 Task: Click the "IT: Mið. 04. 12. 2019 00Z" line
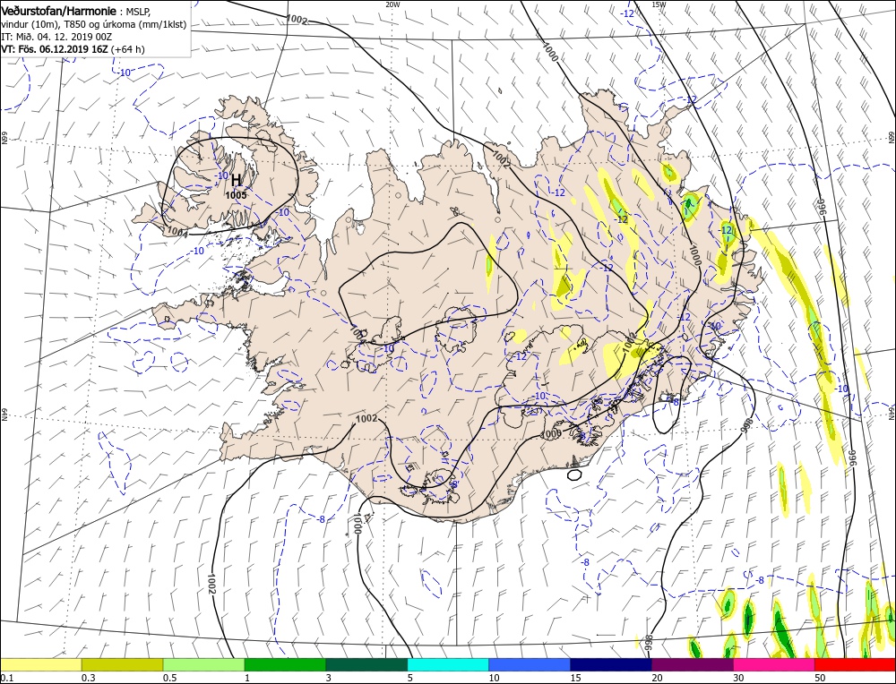click(55, 37)
